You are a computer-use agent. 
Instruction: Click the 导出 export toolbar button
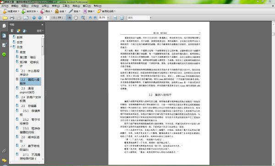pos(46,11)
